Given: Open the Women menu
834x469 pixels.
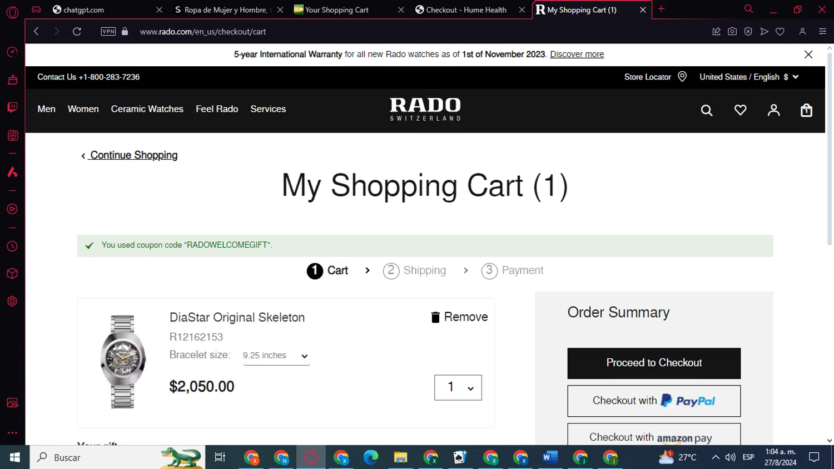Looking at the screenshot, I should point(83,109).
